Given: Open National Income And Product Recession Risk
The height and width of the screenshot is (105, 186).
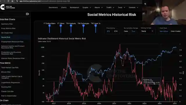Looking at the screenshot, I should (x=13, y=47).
